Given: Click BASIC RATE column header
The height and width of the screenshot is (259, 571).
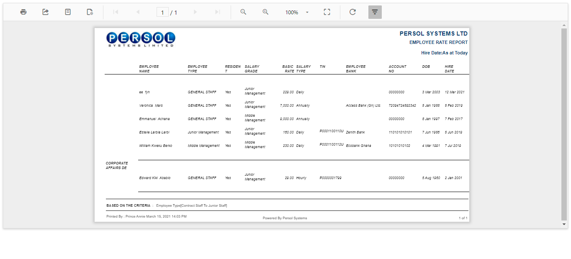Looking at the screenshot, I should 288,69.
